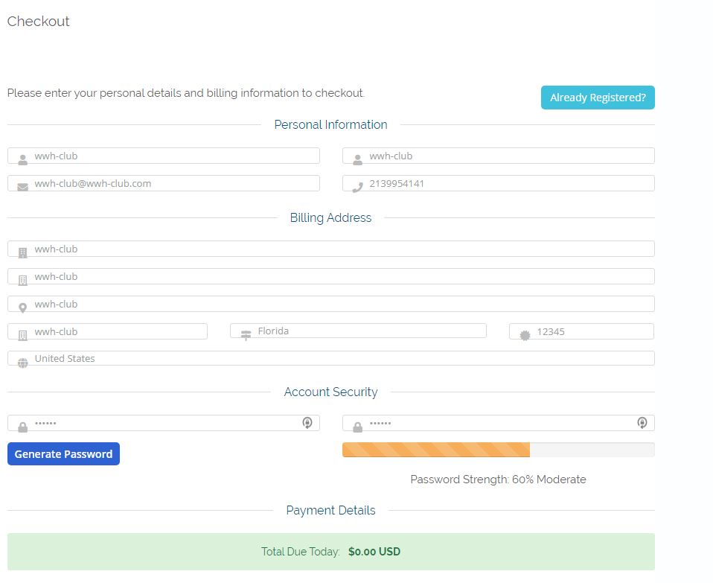Click the globe icon beside United States
This screenshot has height=583, width=713.
22,363
